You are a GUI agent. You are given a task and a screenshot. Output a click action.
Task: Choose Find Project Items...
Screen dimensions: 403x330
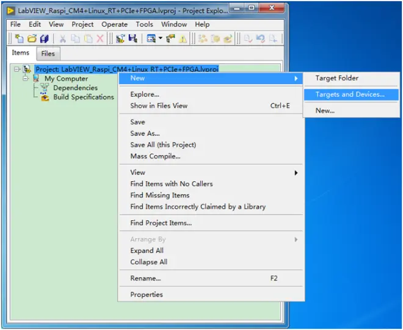click(x=211, y=223)
